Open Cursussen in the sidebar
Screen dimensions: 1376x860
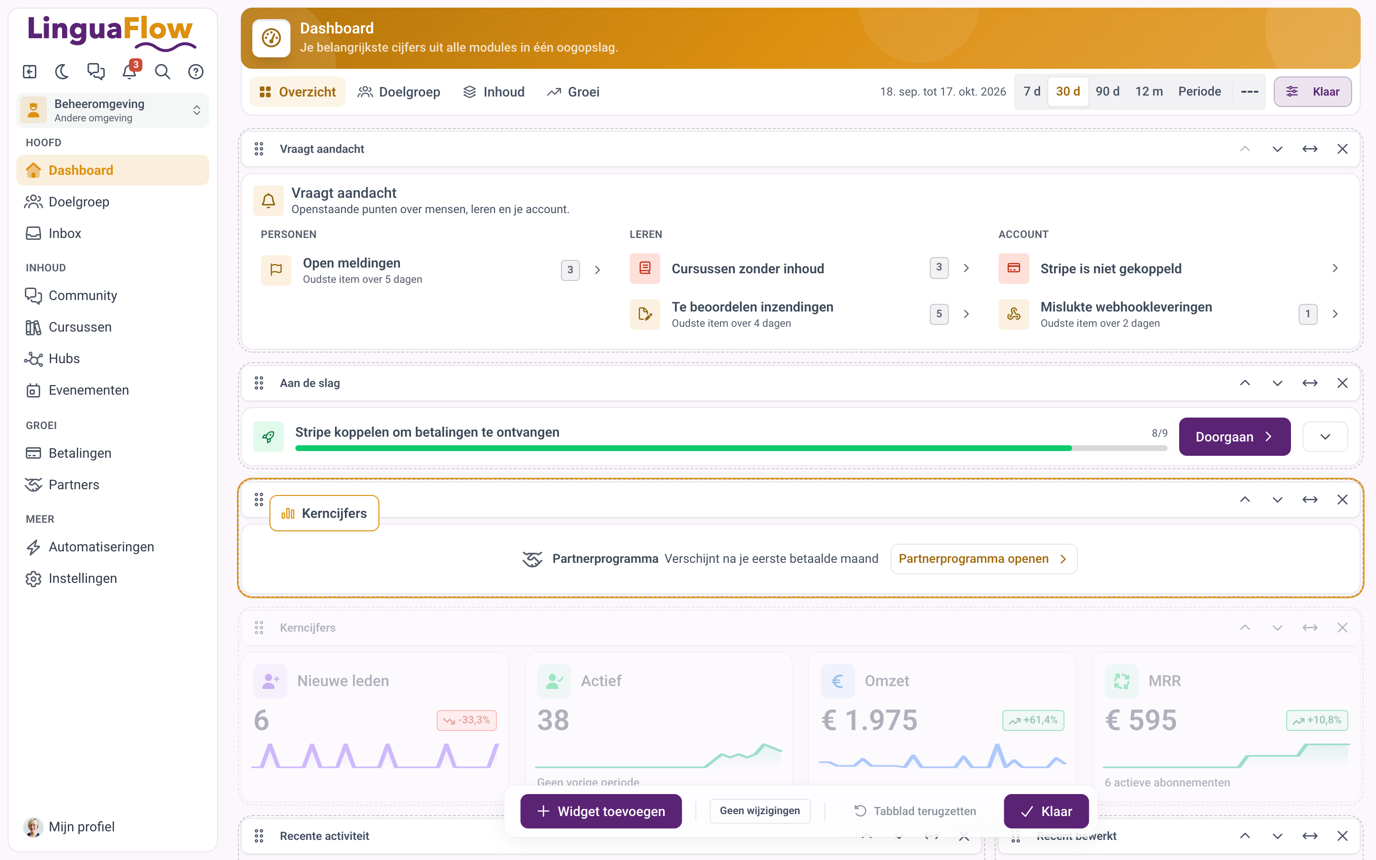(113, 327)
